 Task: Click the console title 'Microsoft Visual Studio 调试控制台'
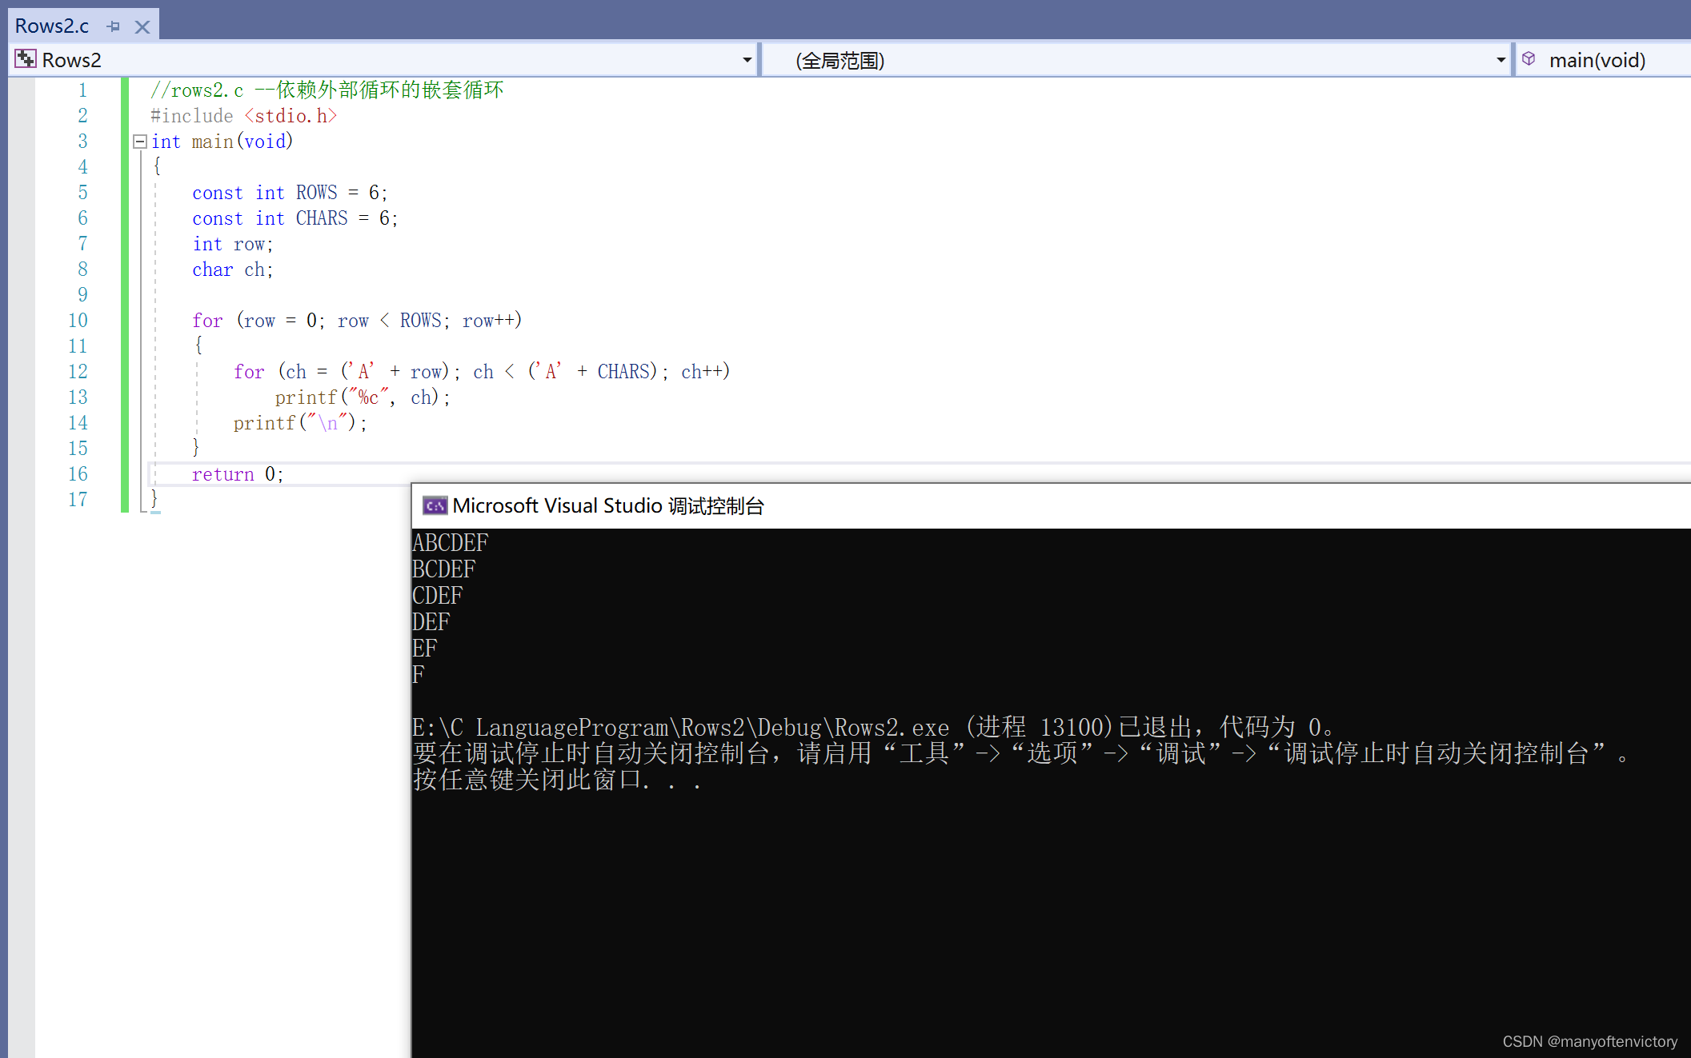point(608,505)
